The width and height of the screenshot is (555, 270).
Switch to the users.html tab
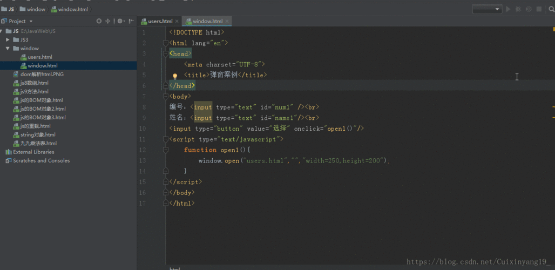point(160,21)
